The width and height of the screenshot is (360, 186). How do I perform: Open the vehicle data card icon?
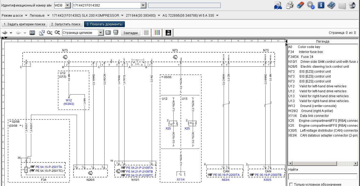tap(278, 5)
